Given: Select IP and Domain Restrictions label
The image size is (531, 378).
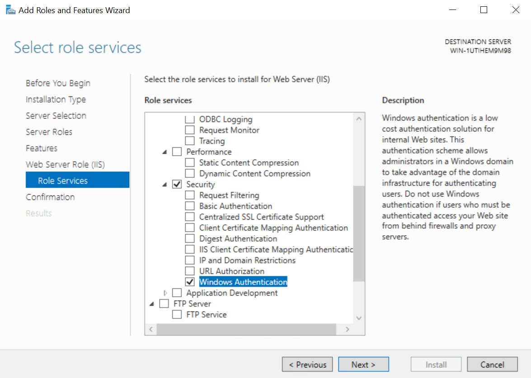Looking at the screenshot, I should (x=247, y=260).
